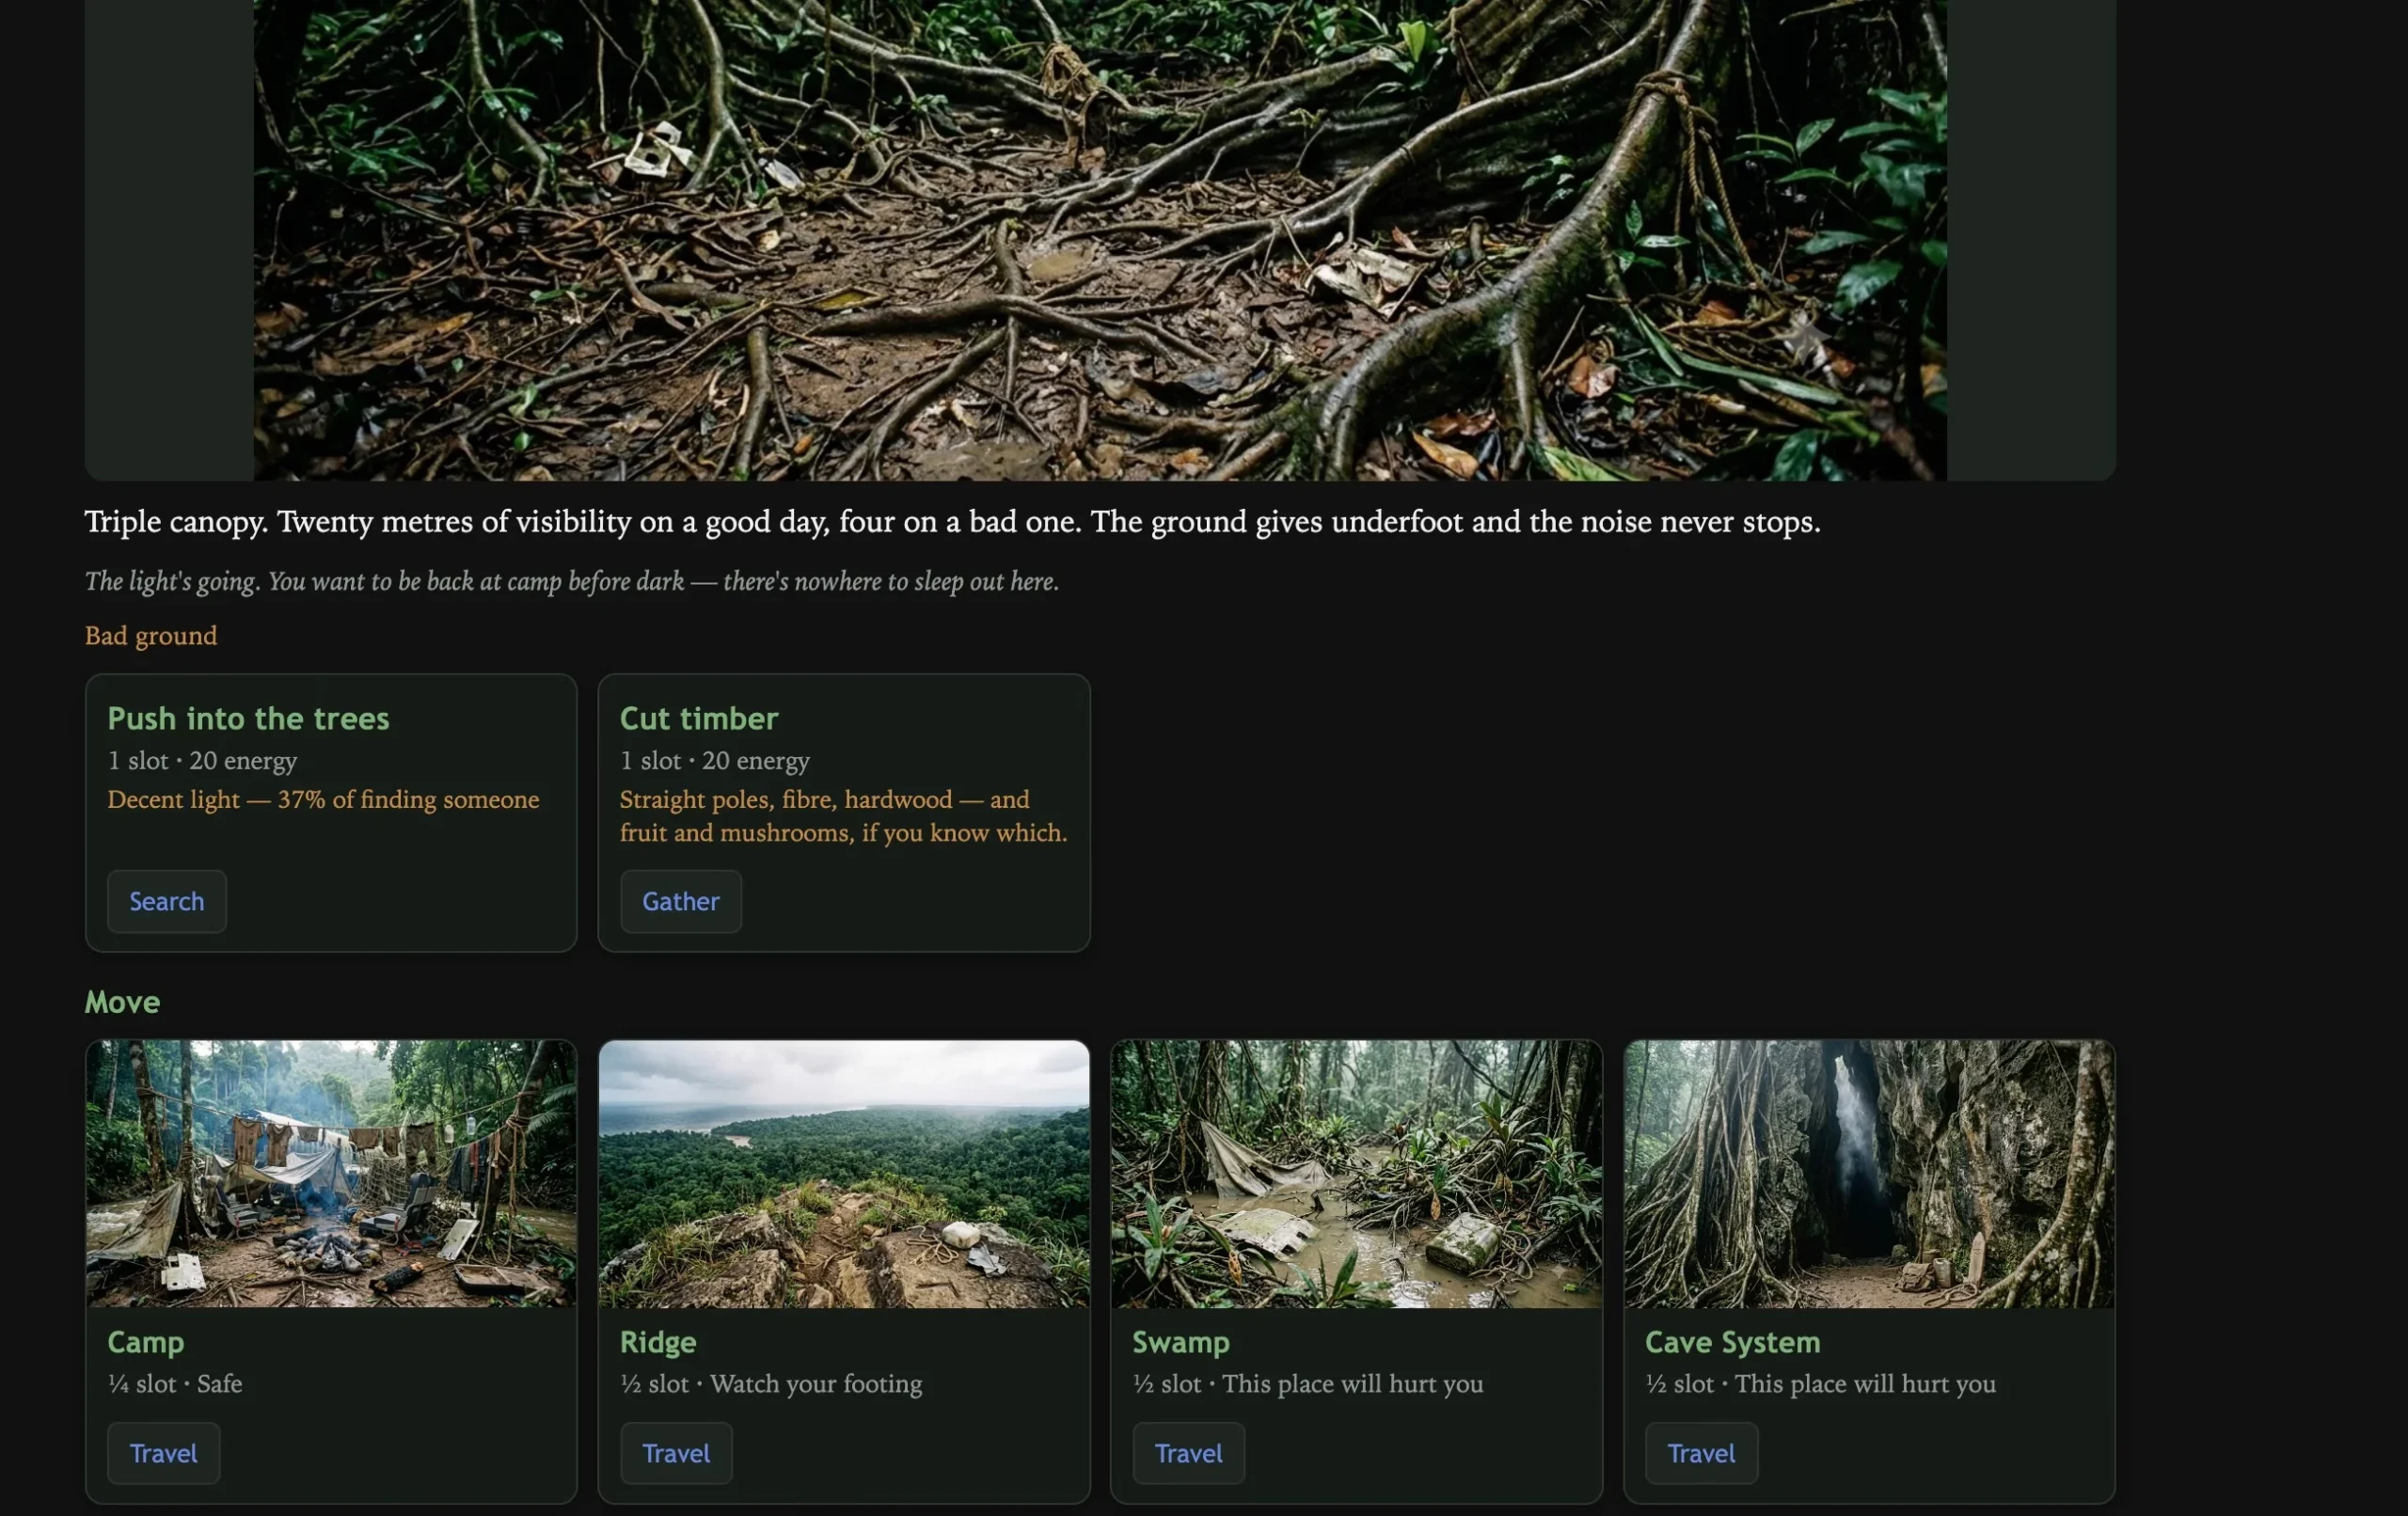The width and height of the screenshot is (2408, 1516).
Task: Click '¼ slot · Safe' under Camp
Action: (175, 1384)
